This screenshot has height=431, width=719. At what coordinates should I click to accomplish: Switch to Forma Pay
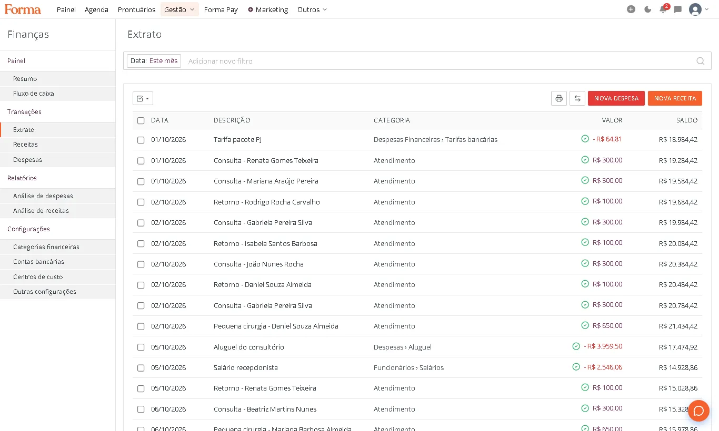coord(221,9)
